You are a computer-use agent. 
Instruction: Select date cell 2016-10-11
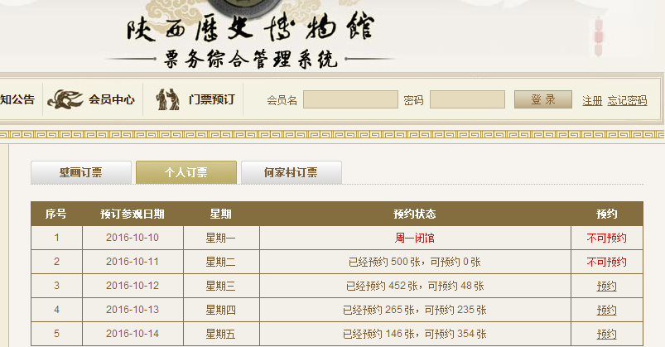[133, 262]
